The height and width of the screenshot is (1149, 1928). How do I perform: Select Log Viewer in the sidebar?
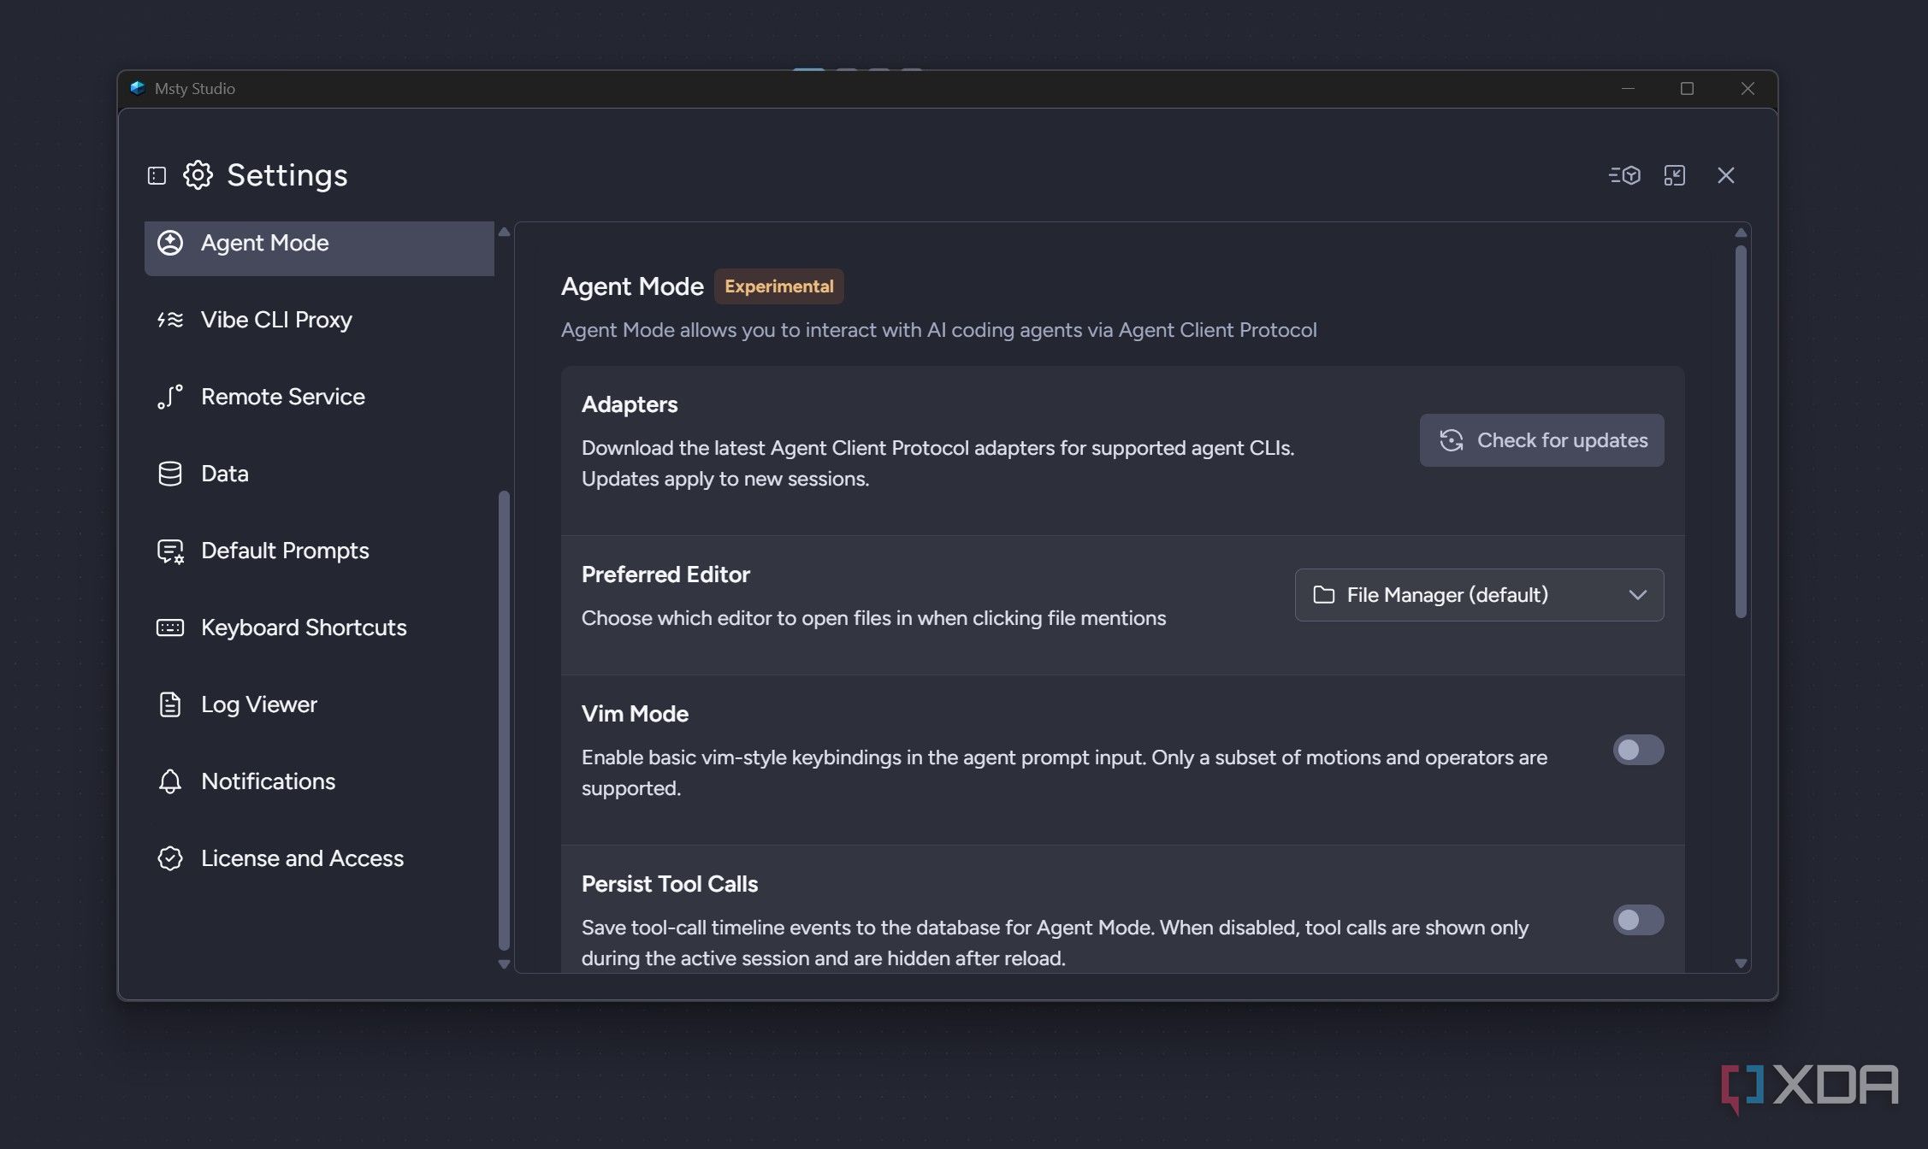tap(319, 704)
